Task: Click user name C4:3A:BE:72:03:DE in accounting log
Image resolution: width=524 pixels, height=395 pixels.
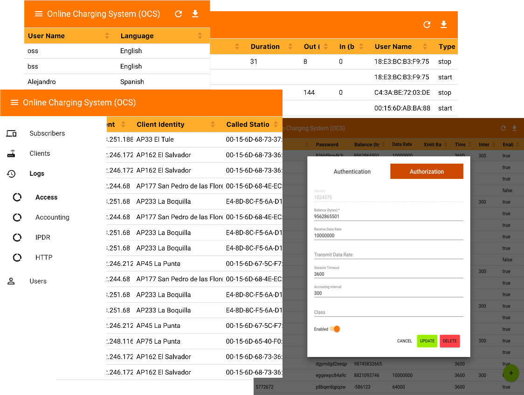Action: pyautogui.click(x=402, y=92)
